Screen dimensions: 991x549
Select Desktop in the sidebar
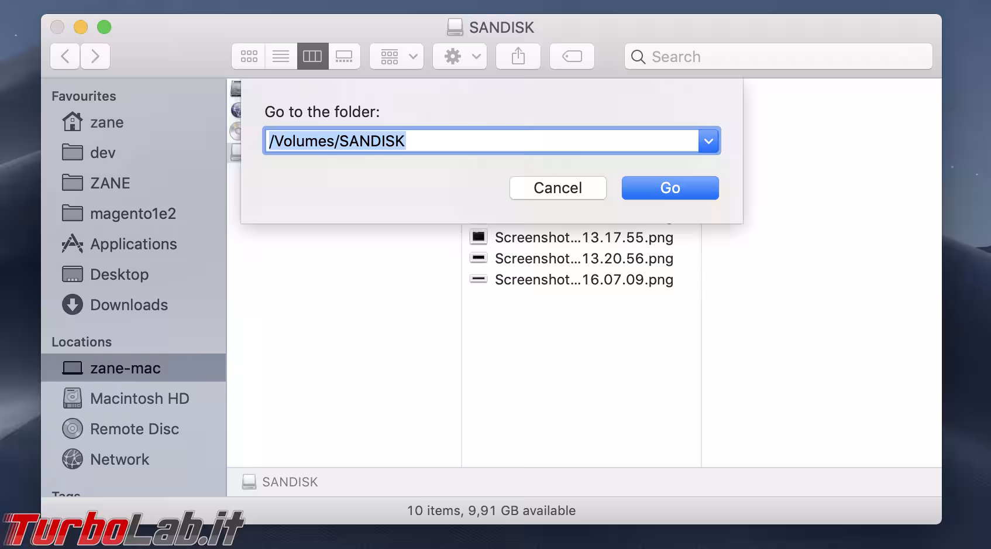(x=133, y=274)
